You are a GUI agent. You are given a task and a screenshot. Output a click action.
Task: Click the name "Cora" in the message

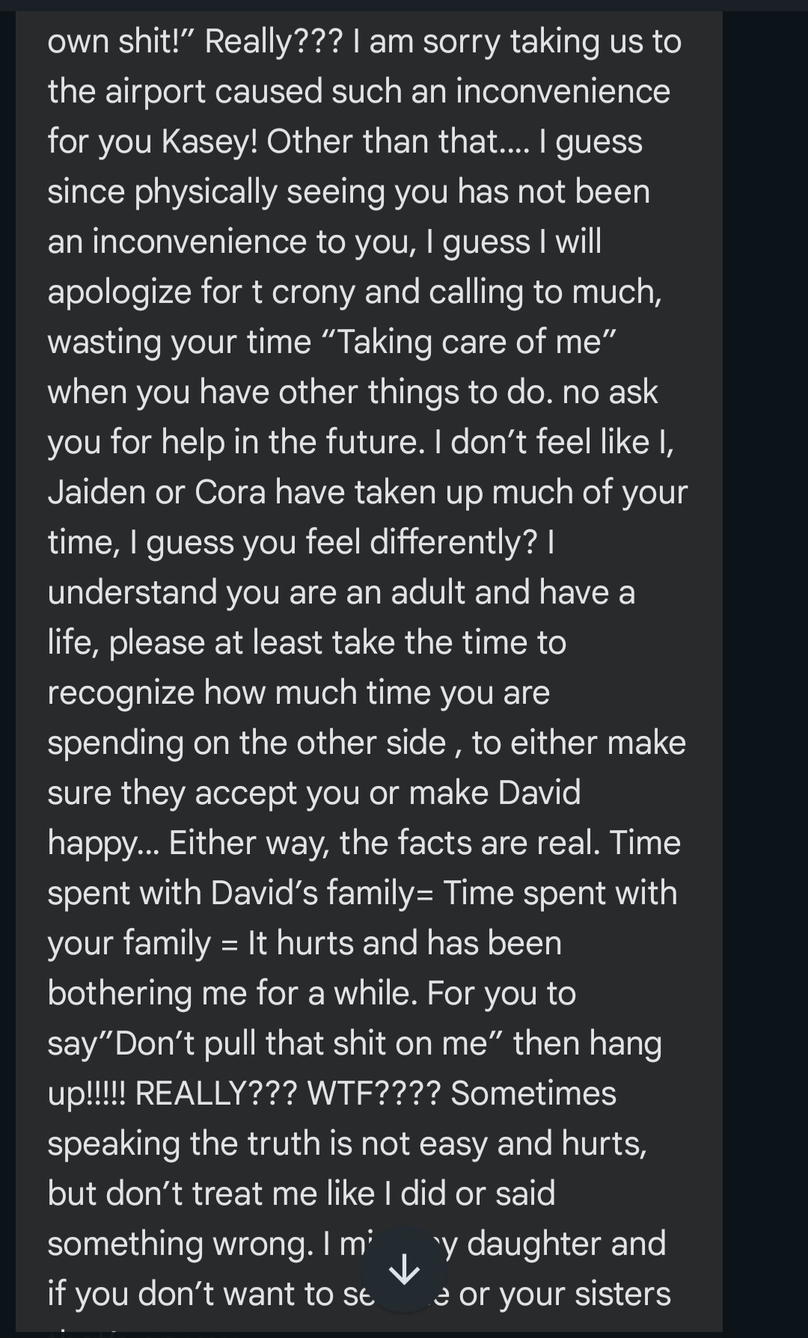point(230,492)
